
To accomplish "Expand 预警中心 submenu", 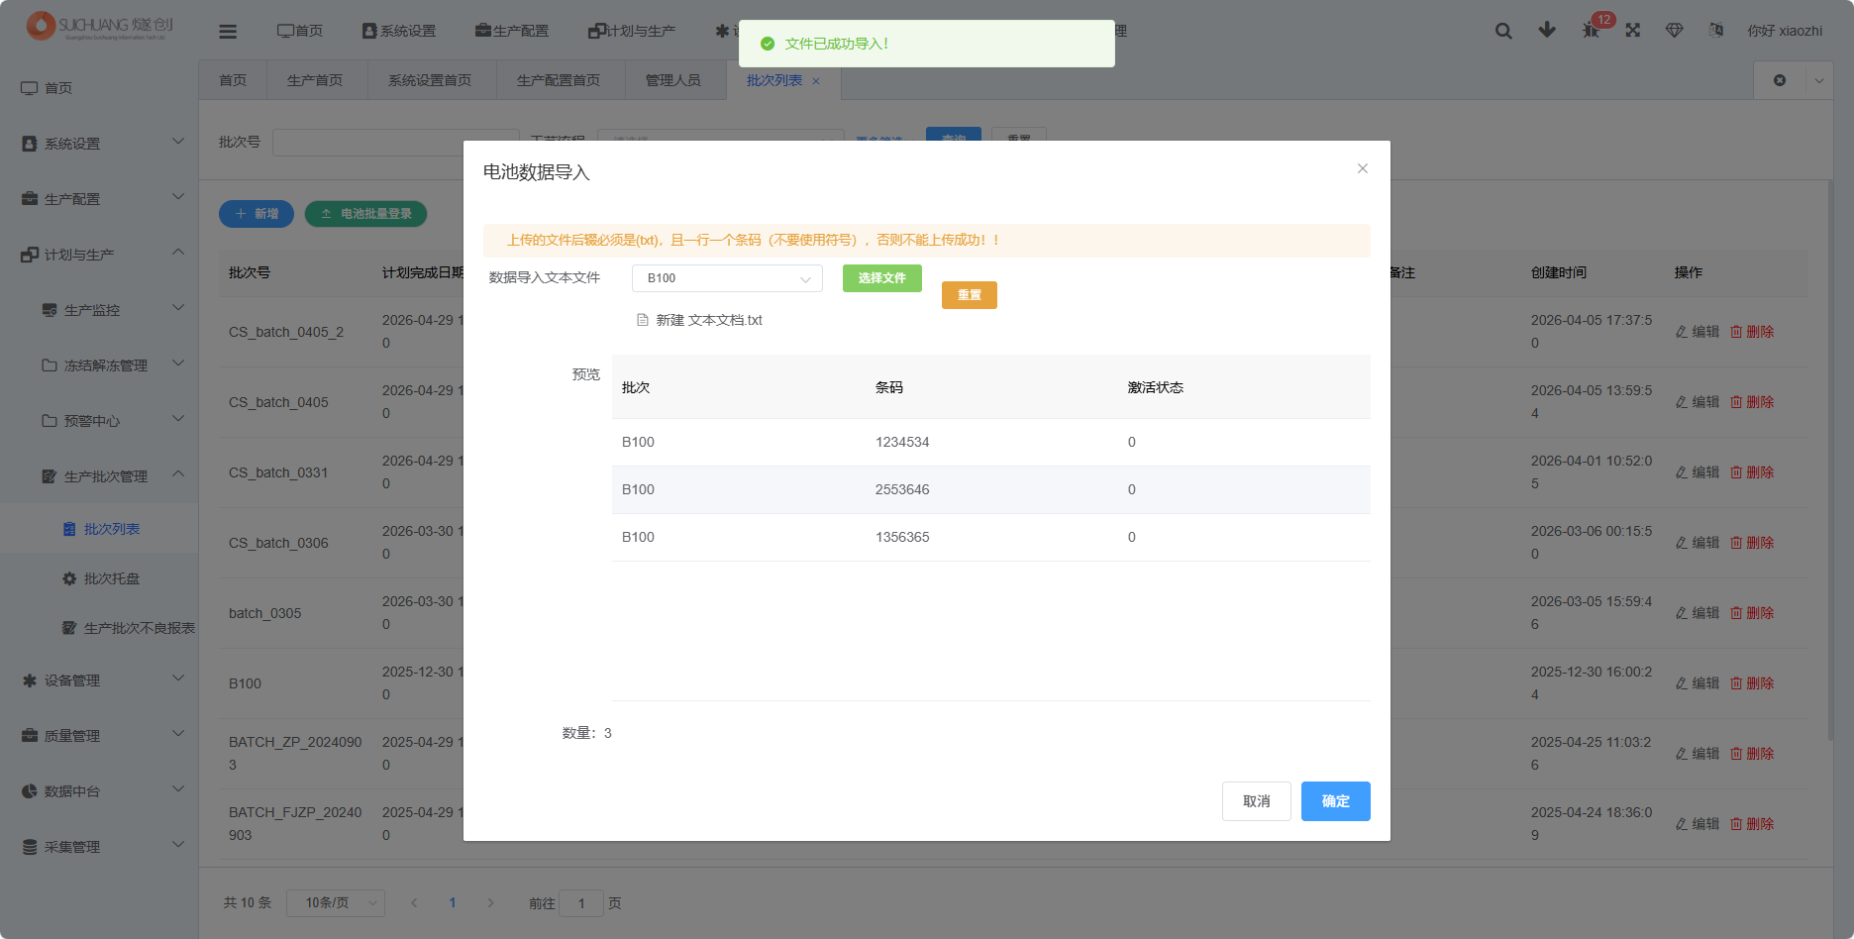I will coord(99,421).
